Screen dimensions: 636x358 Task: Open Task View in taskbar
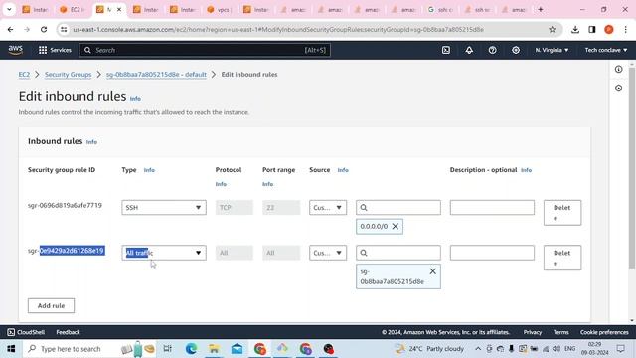tap(167, 349)
